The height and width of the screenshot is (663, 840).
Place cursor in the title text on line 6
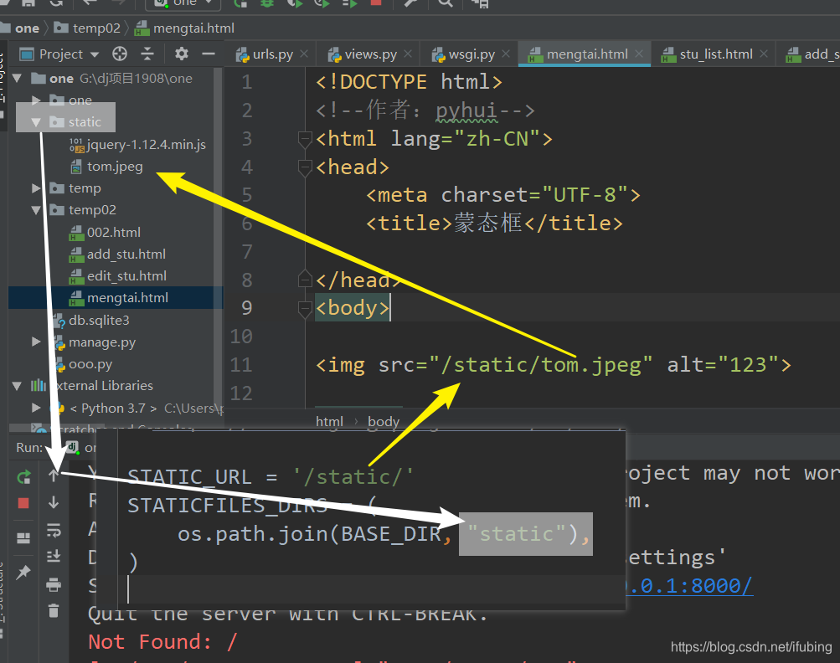click(487, 224)
